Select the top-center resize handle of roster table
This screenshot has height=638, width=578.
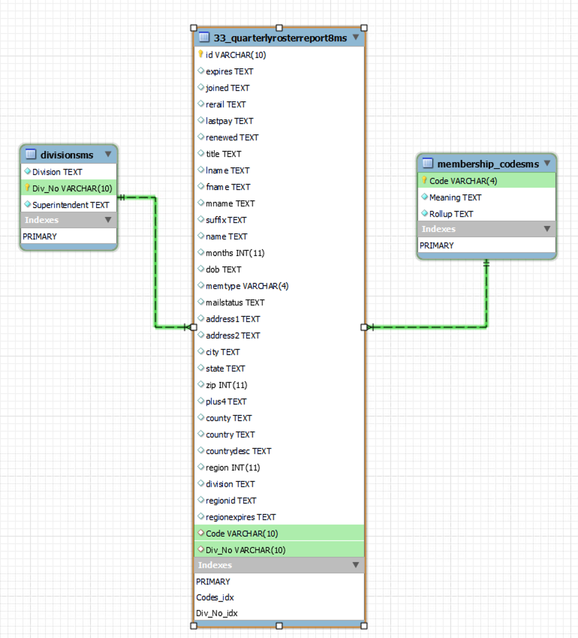[279, 28]
